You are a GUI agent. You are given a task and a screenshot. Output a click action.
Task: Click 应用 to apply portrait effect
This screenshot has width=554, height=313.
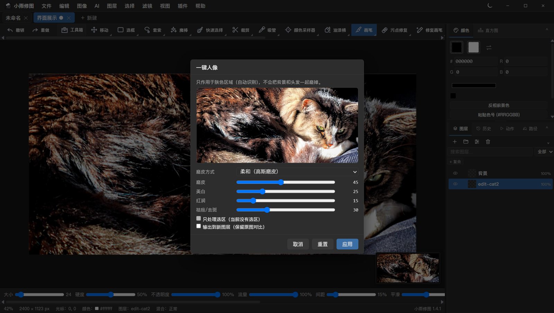[x=347, y=244]
